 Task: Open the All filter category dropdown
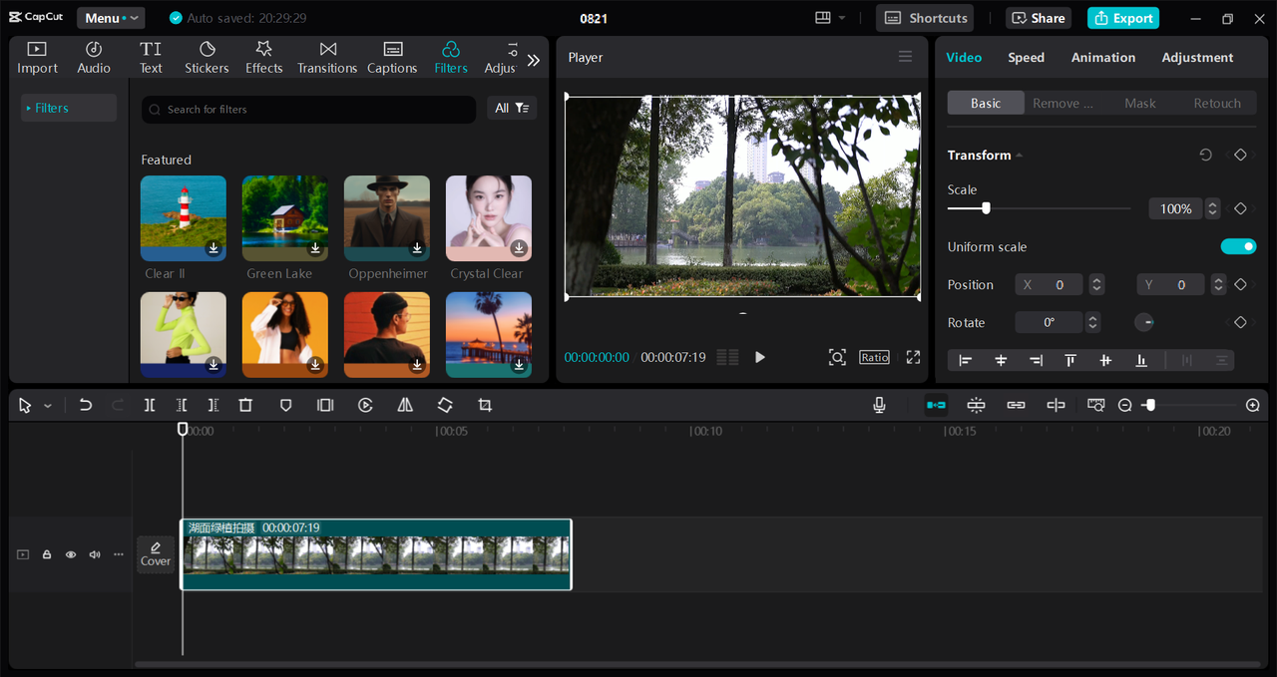click(512, 109)
